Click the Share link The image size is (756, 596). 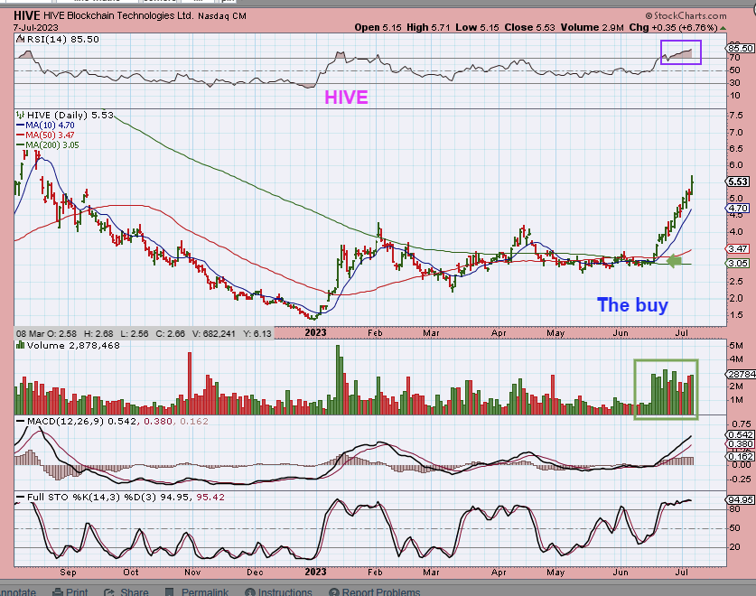tap(134, 591)
